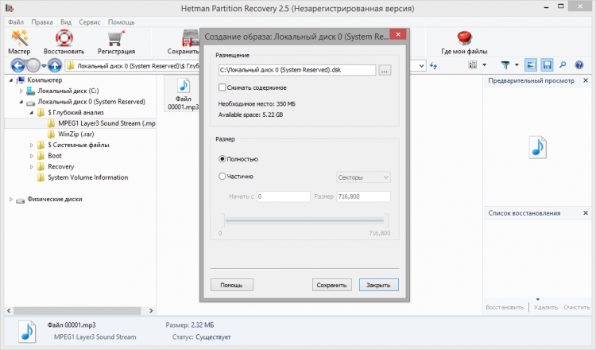Click the status bar mp3 file icon
The height and width of the screenshot is (350, 596).
click(x=27, y=332)
